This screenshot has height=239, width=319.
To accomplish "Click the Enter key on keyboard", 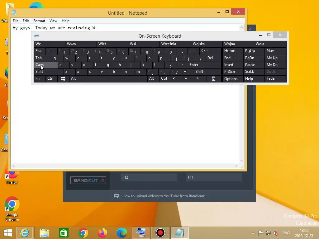I will point(204,65).
